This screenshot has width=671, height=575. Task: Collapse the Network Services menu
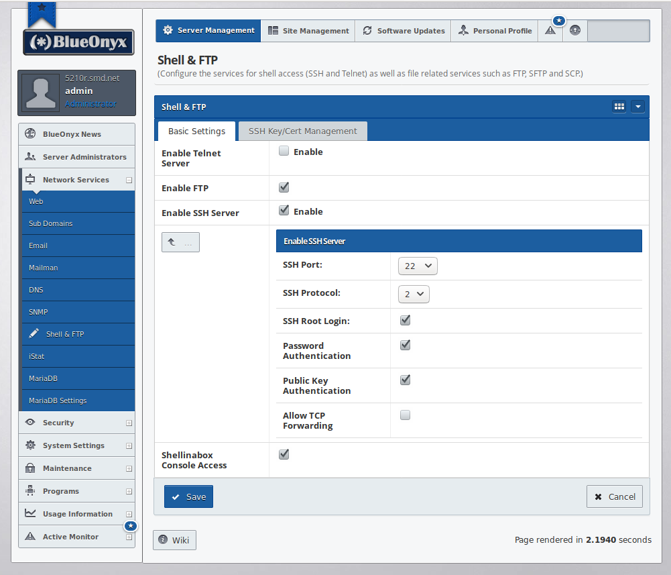coord(129,180)
